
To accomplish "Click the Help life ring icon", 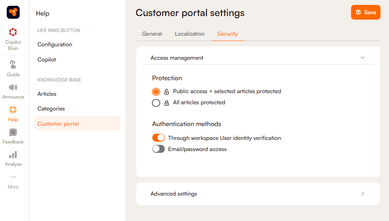I will 13,110.
